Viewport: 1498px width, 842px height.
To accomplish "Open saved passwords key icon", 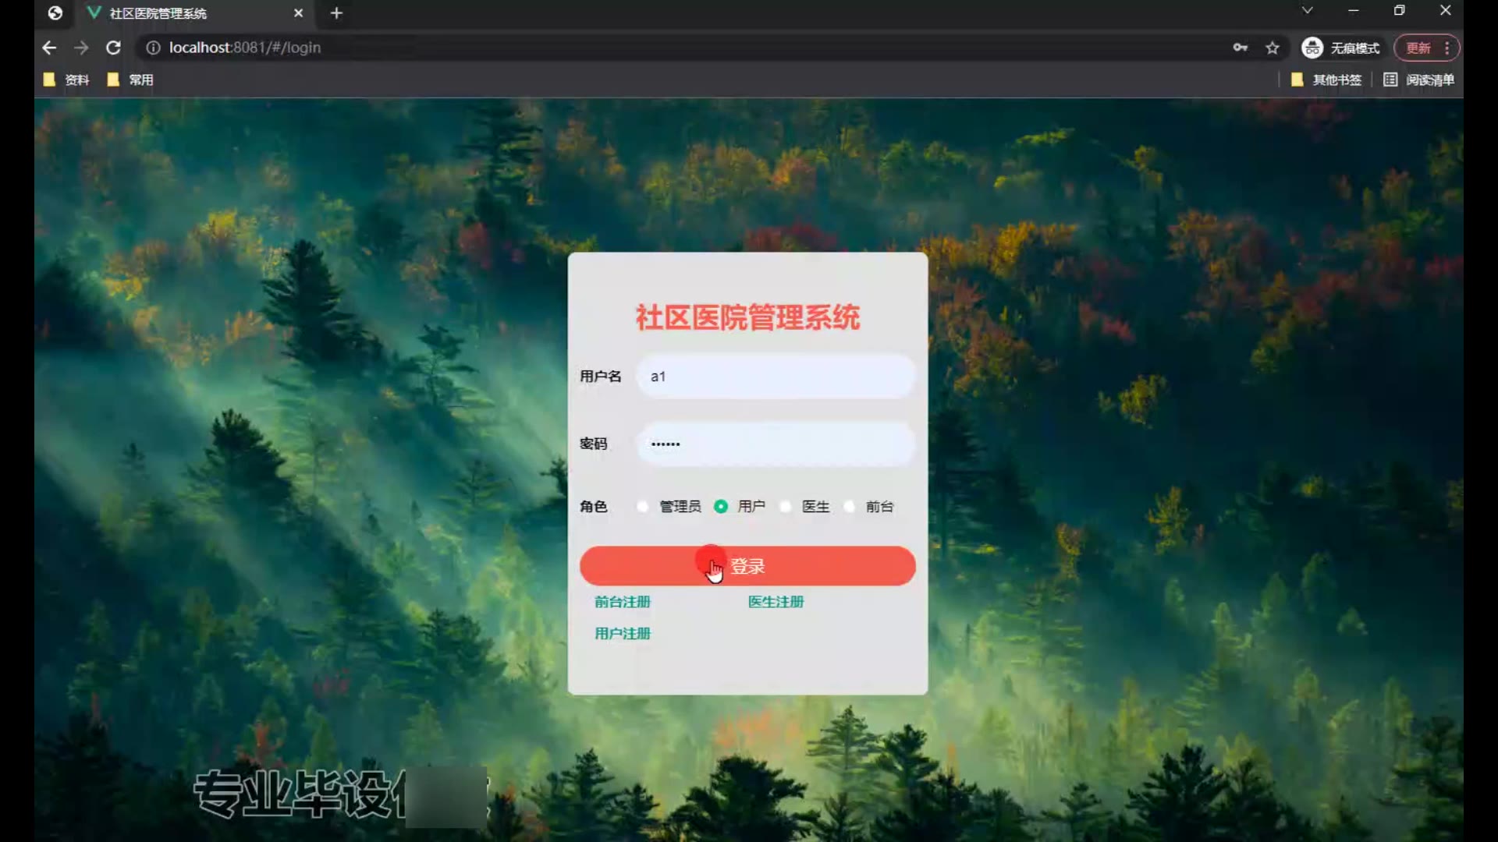I will pyautogui.click(x=1240, y=48).
